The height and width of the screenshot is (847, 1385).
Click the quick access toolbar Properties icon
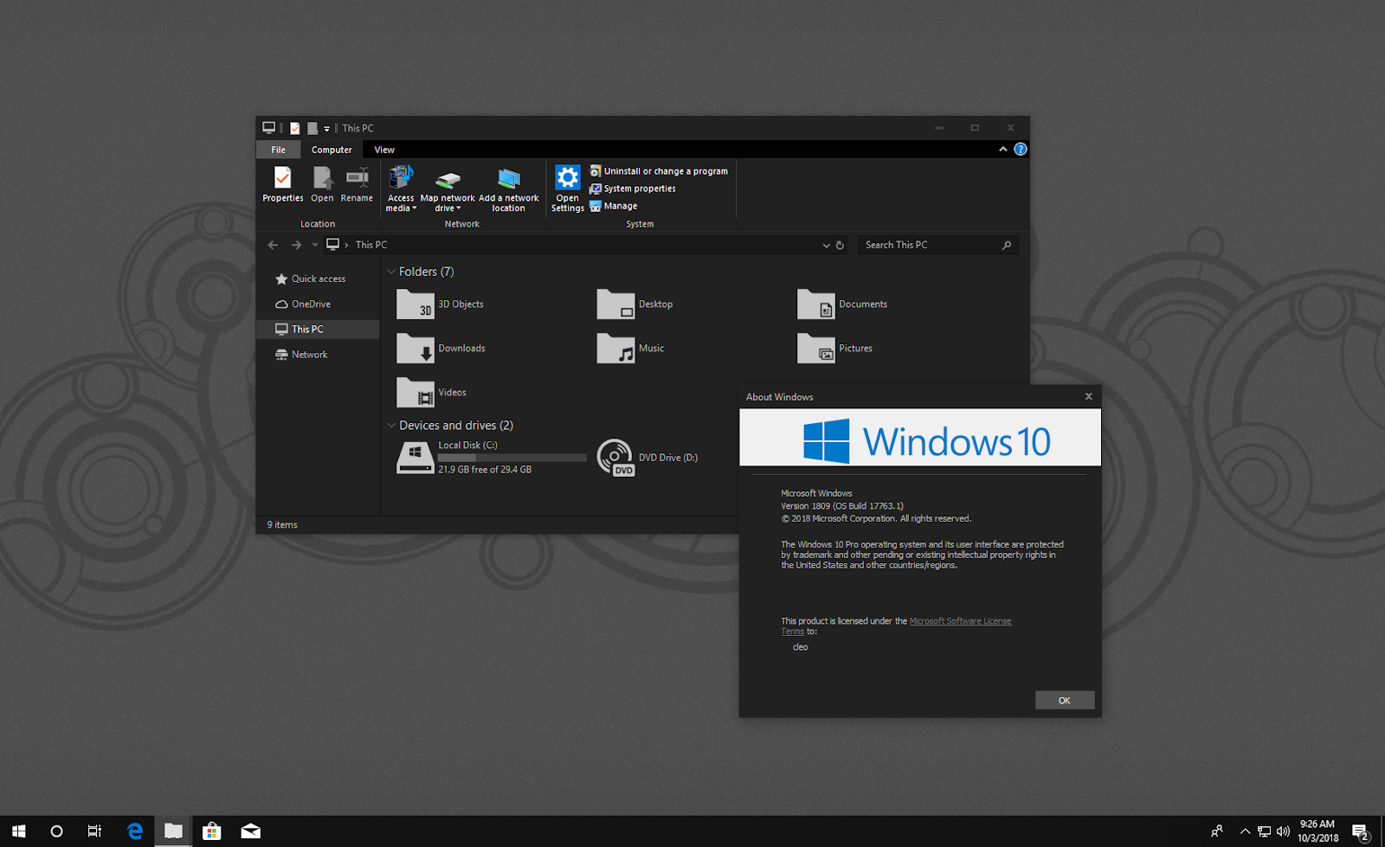pyautogui.click(x=294, y=128)
